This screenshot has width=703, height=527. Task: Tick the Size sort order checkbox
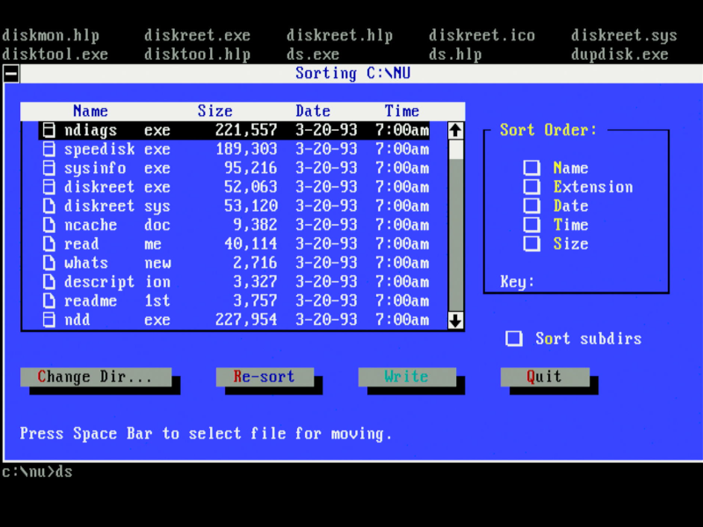[x=532, y=244]
